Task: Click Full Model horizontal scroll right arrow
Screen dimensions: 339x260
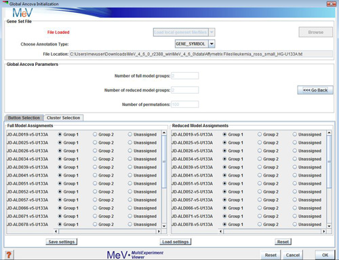Action: (x=159, y=231)
